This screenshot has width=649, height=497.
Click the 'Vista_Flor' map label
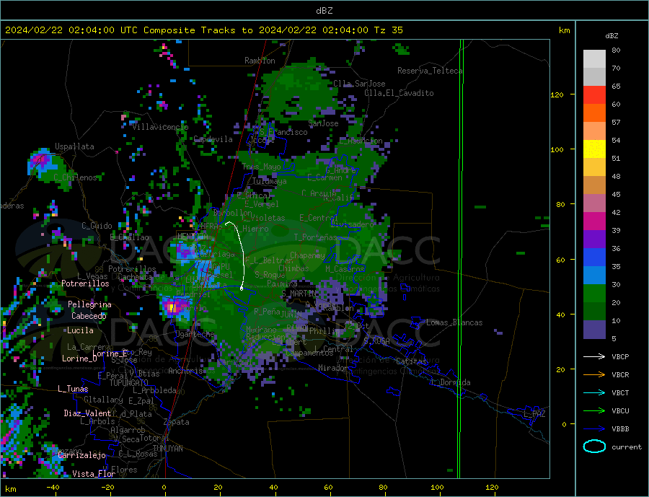pos(94,473)
